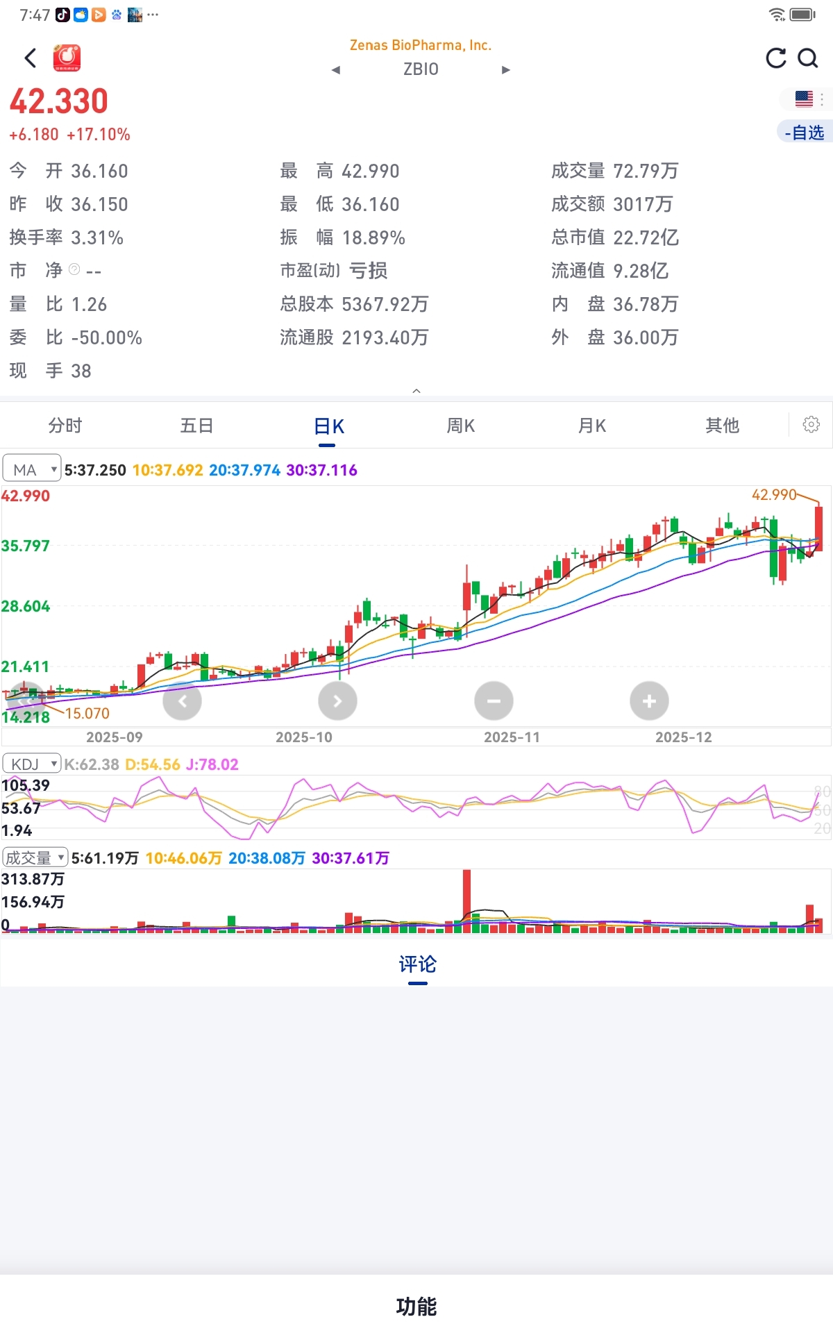Tap 成交量 72.79万 value
The width and height of the screenshot is (833, 1333).
pos(646,171)
